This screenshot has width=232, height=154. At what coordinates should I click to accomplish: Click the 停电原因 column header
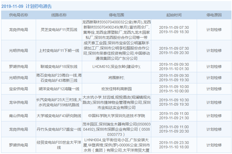point(214,15)
